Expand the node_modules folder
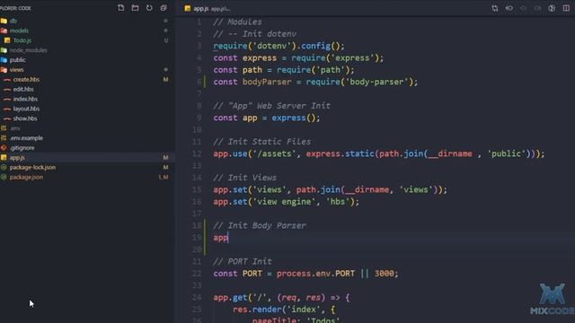The width and height of the screenshot is (575, 323). 28,50
